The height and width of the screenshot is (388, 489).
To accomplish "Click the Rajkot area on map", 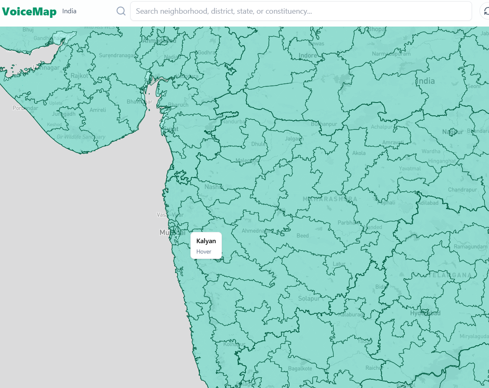I will point(79,76).
